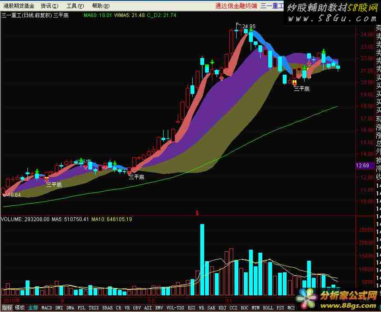The image size is (381, 312).
Task: Click the 通达信金融终端 title text
Action: 236,6
